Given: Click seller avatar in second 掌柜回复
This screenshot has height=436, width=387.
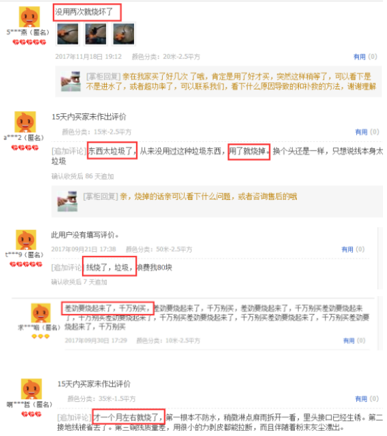Looking at the screenshot, I should (x=67, y=201).
